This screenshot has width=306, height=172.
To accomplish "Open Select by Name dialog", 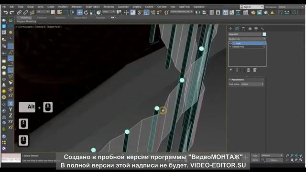I will click(59, 13).
